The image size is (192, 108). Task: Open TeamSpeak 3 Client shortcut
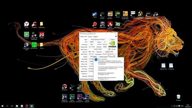coord(26,46)
